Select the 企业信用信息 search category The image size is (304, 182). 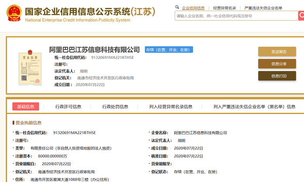[193, 8]
